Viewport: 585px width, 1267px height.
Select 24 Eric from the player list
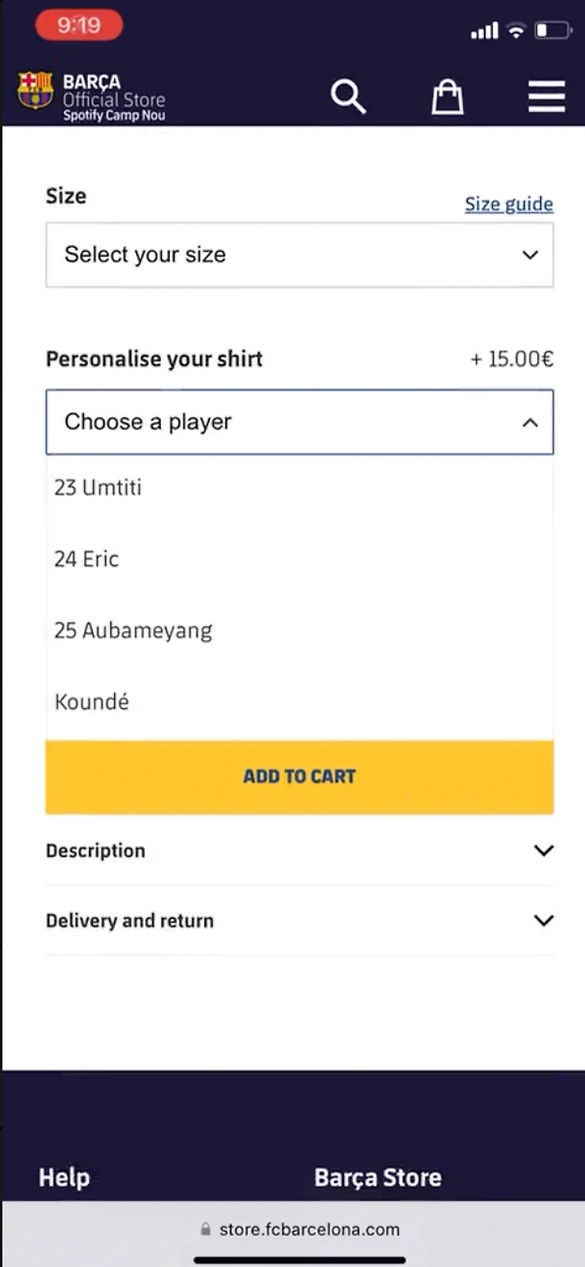click(x=300, y=559)
